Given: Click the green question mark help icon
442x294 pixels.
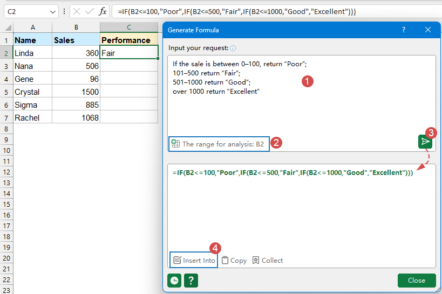Looking at the screenshot, I should (191, 281).
